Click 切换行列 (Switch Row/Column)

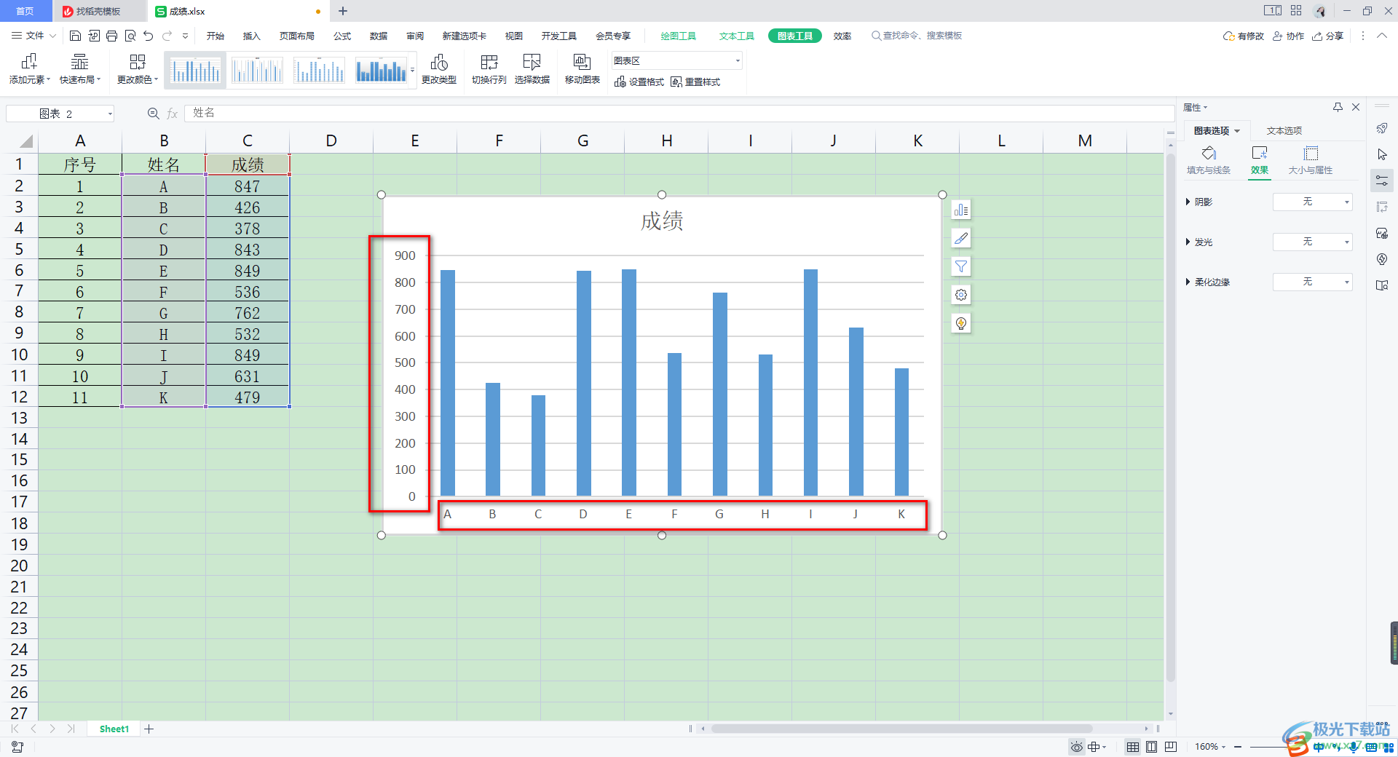[x=489, y=70]
